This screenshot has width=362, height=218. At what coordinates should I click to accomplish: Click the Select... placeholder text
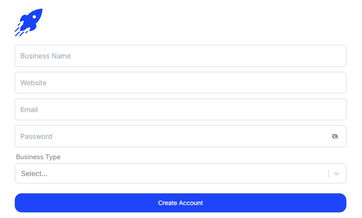click(34, 173)
